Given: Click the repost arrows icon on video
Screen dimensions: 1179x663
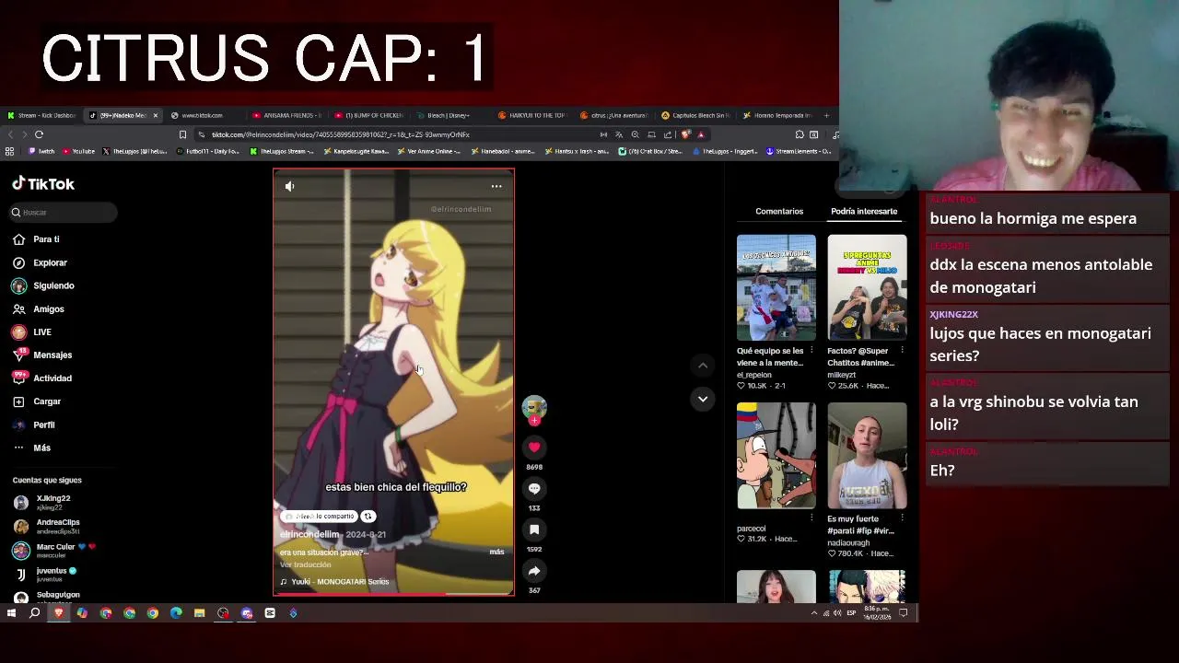Looking at the screenshot, I should (x=368, y=517).
